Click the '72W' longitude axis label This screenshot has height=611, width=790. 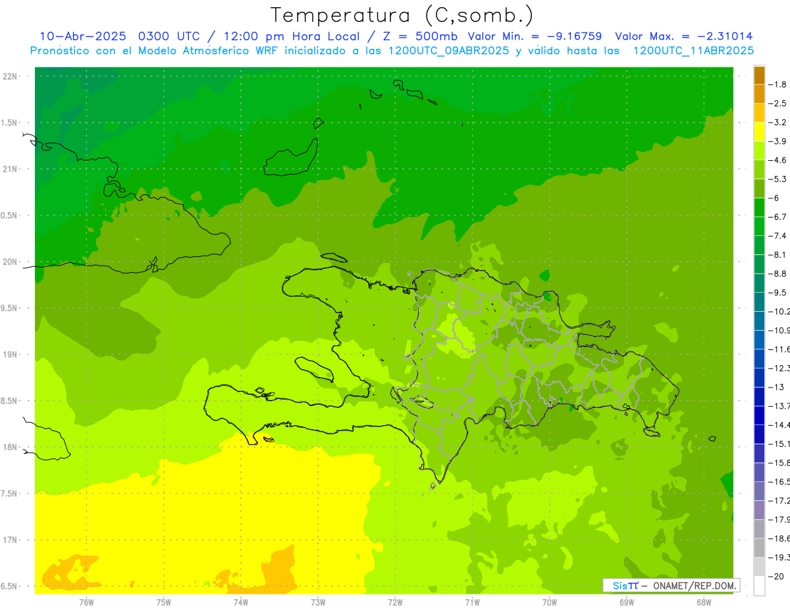(396, 602)
